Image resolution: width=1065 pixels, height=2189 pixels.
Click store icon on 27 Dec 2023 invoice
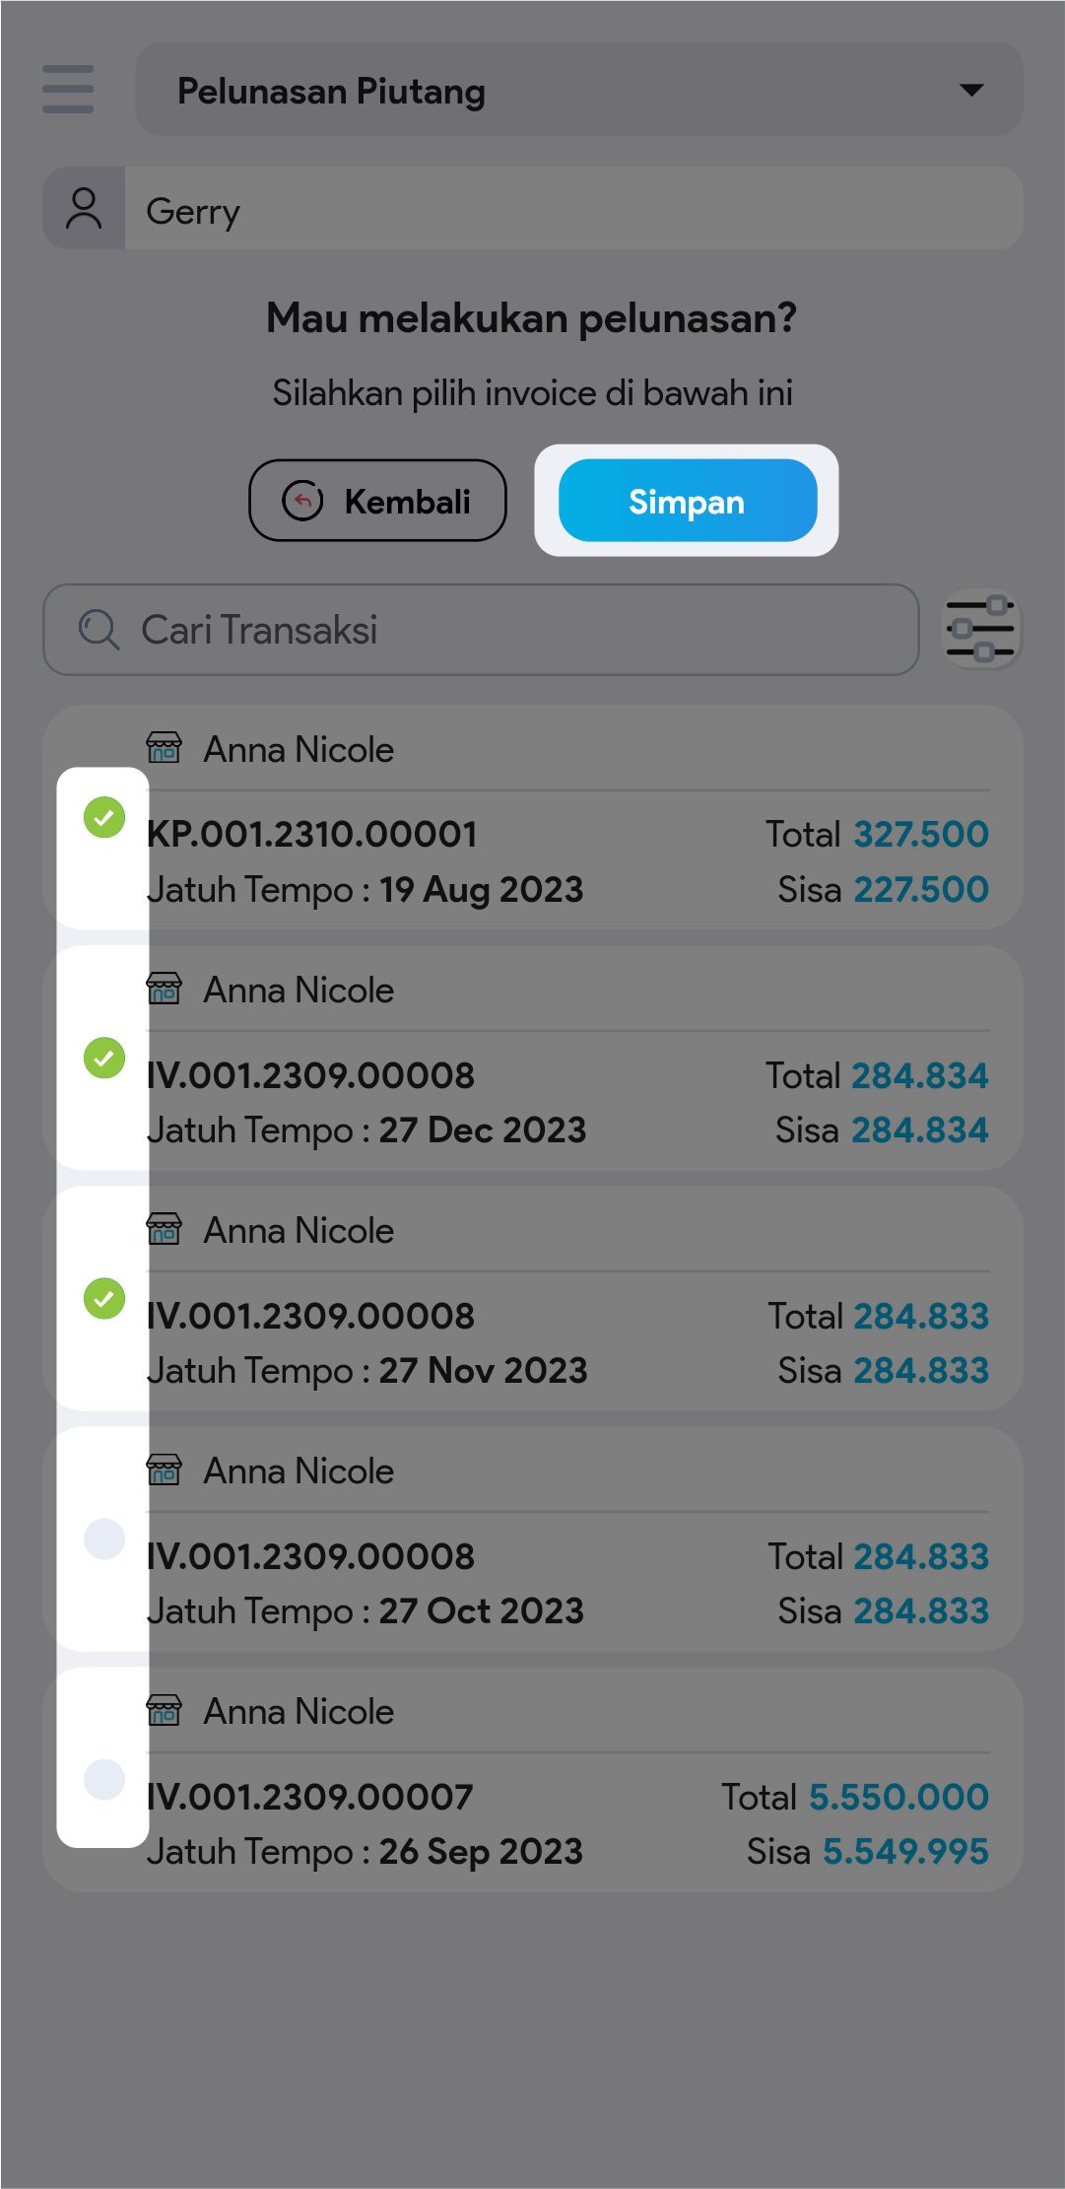click(164, 989)
